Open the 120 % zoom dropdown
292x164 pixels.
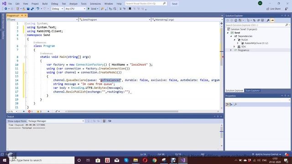(x=12, y=111)
